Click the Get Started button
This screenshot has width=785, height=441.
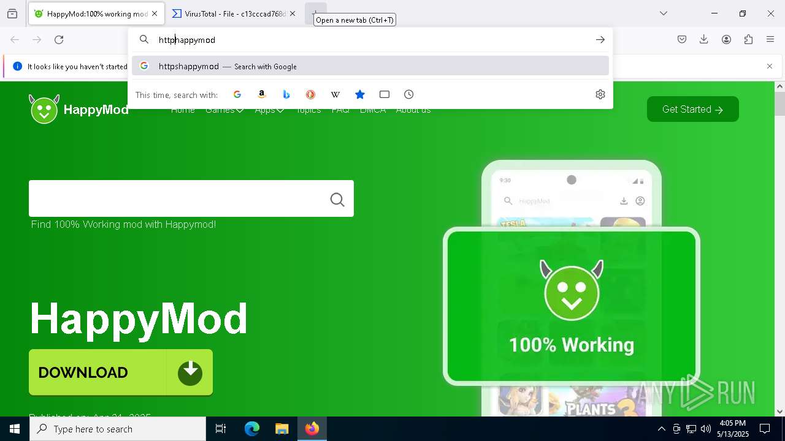[693, 109]
